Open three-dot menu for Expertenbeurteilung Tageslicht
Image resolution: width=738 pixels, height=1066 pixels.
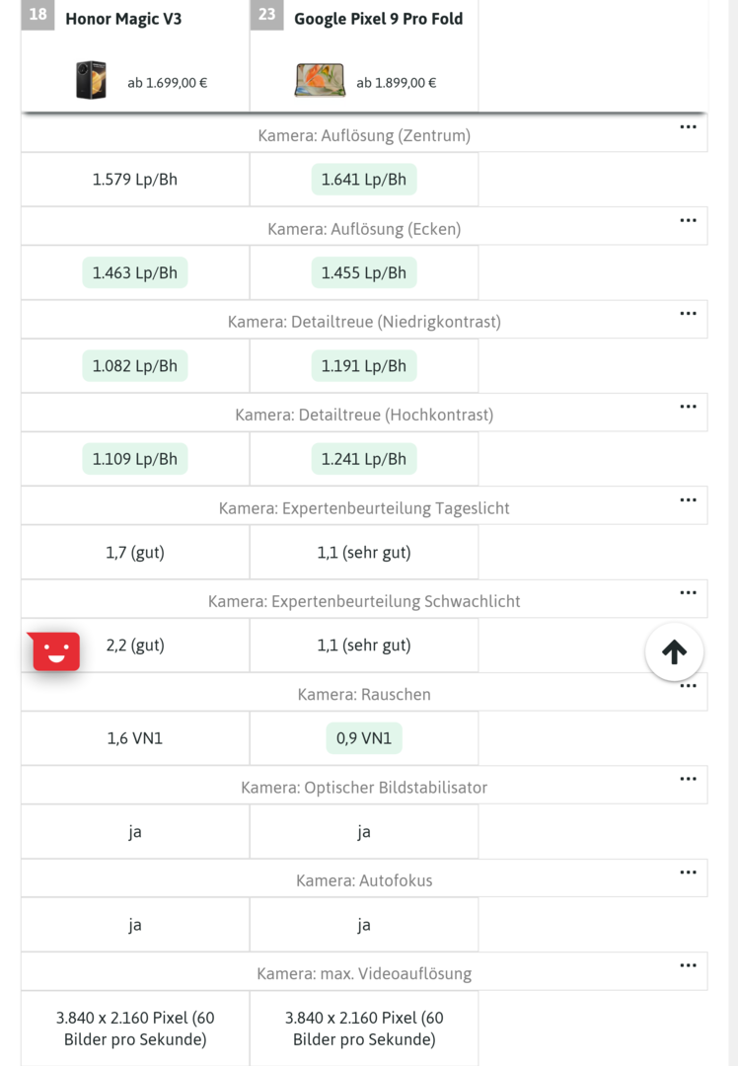tap(688, 500)
